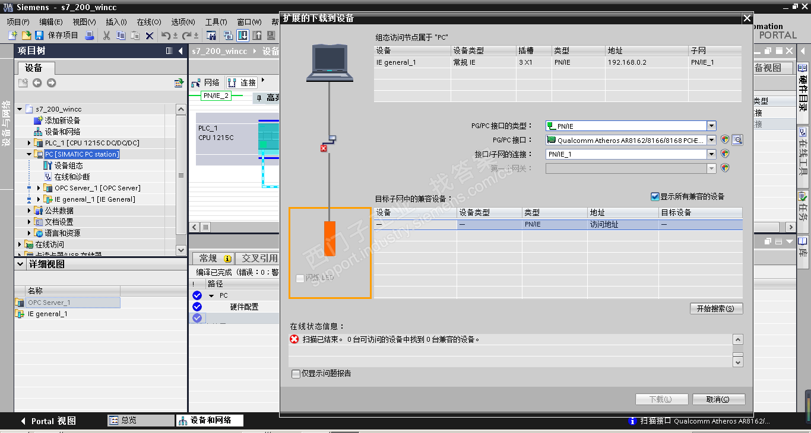Open the 视图(V) menu
The image size is (811, 433).
coord(84,22)
